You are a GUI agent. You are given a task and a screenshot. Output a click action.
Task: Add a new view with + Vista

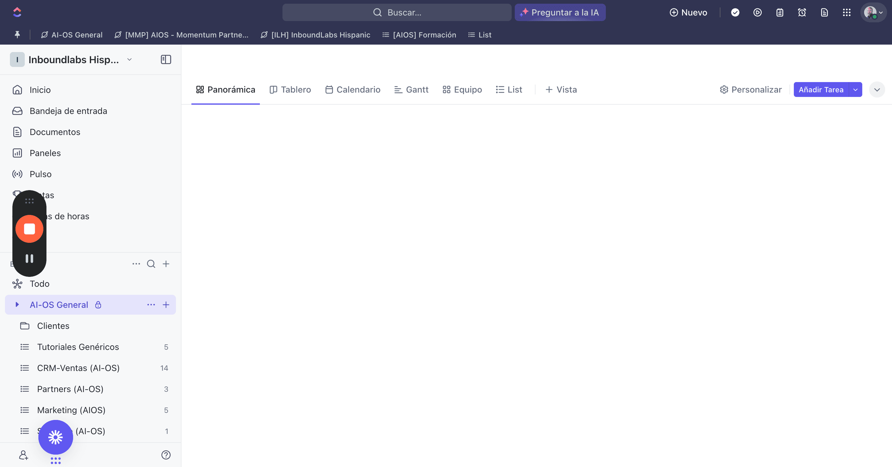[561, 90]
